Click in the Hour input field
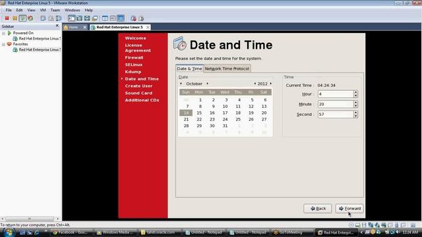The image size is (422, 237). coord(336,94)
